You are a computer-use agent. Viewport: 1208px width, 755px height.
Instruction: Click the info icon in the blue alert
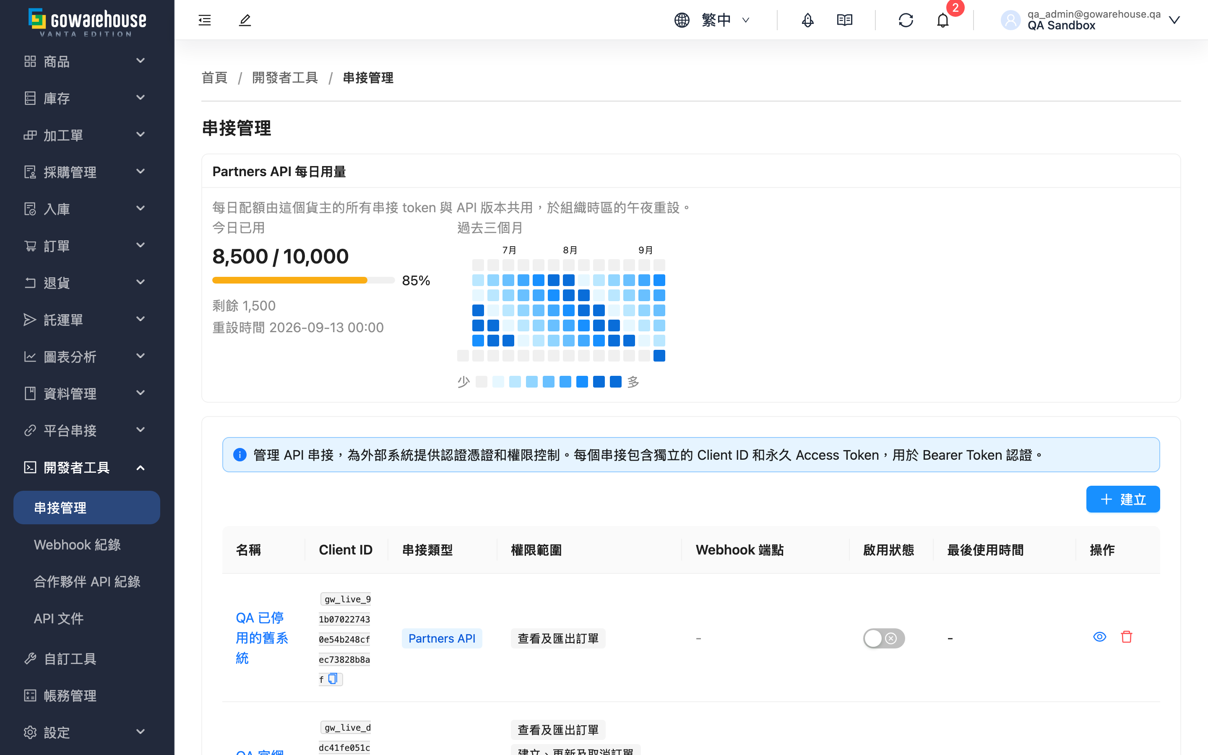point(240,455)
